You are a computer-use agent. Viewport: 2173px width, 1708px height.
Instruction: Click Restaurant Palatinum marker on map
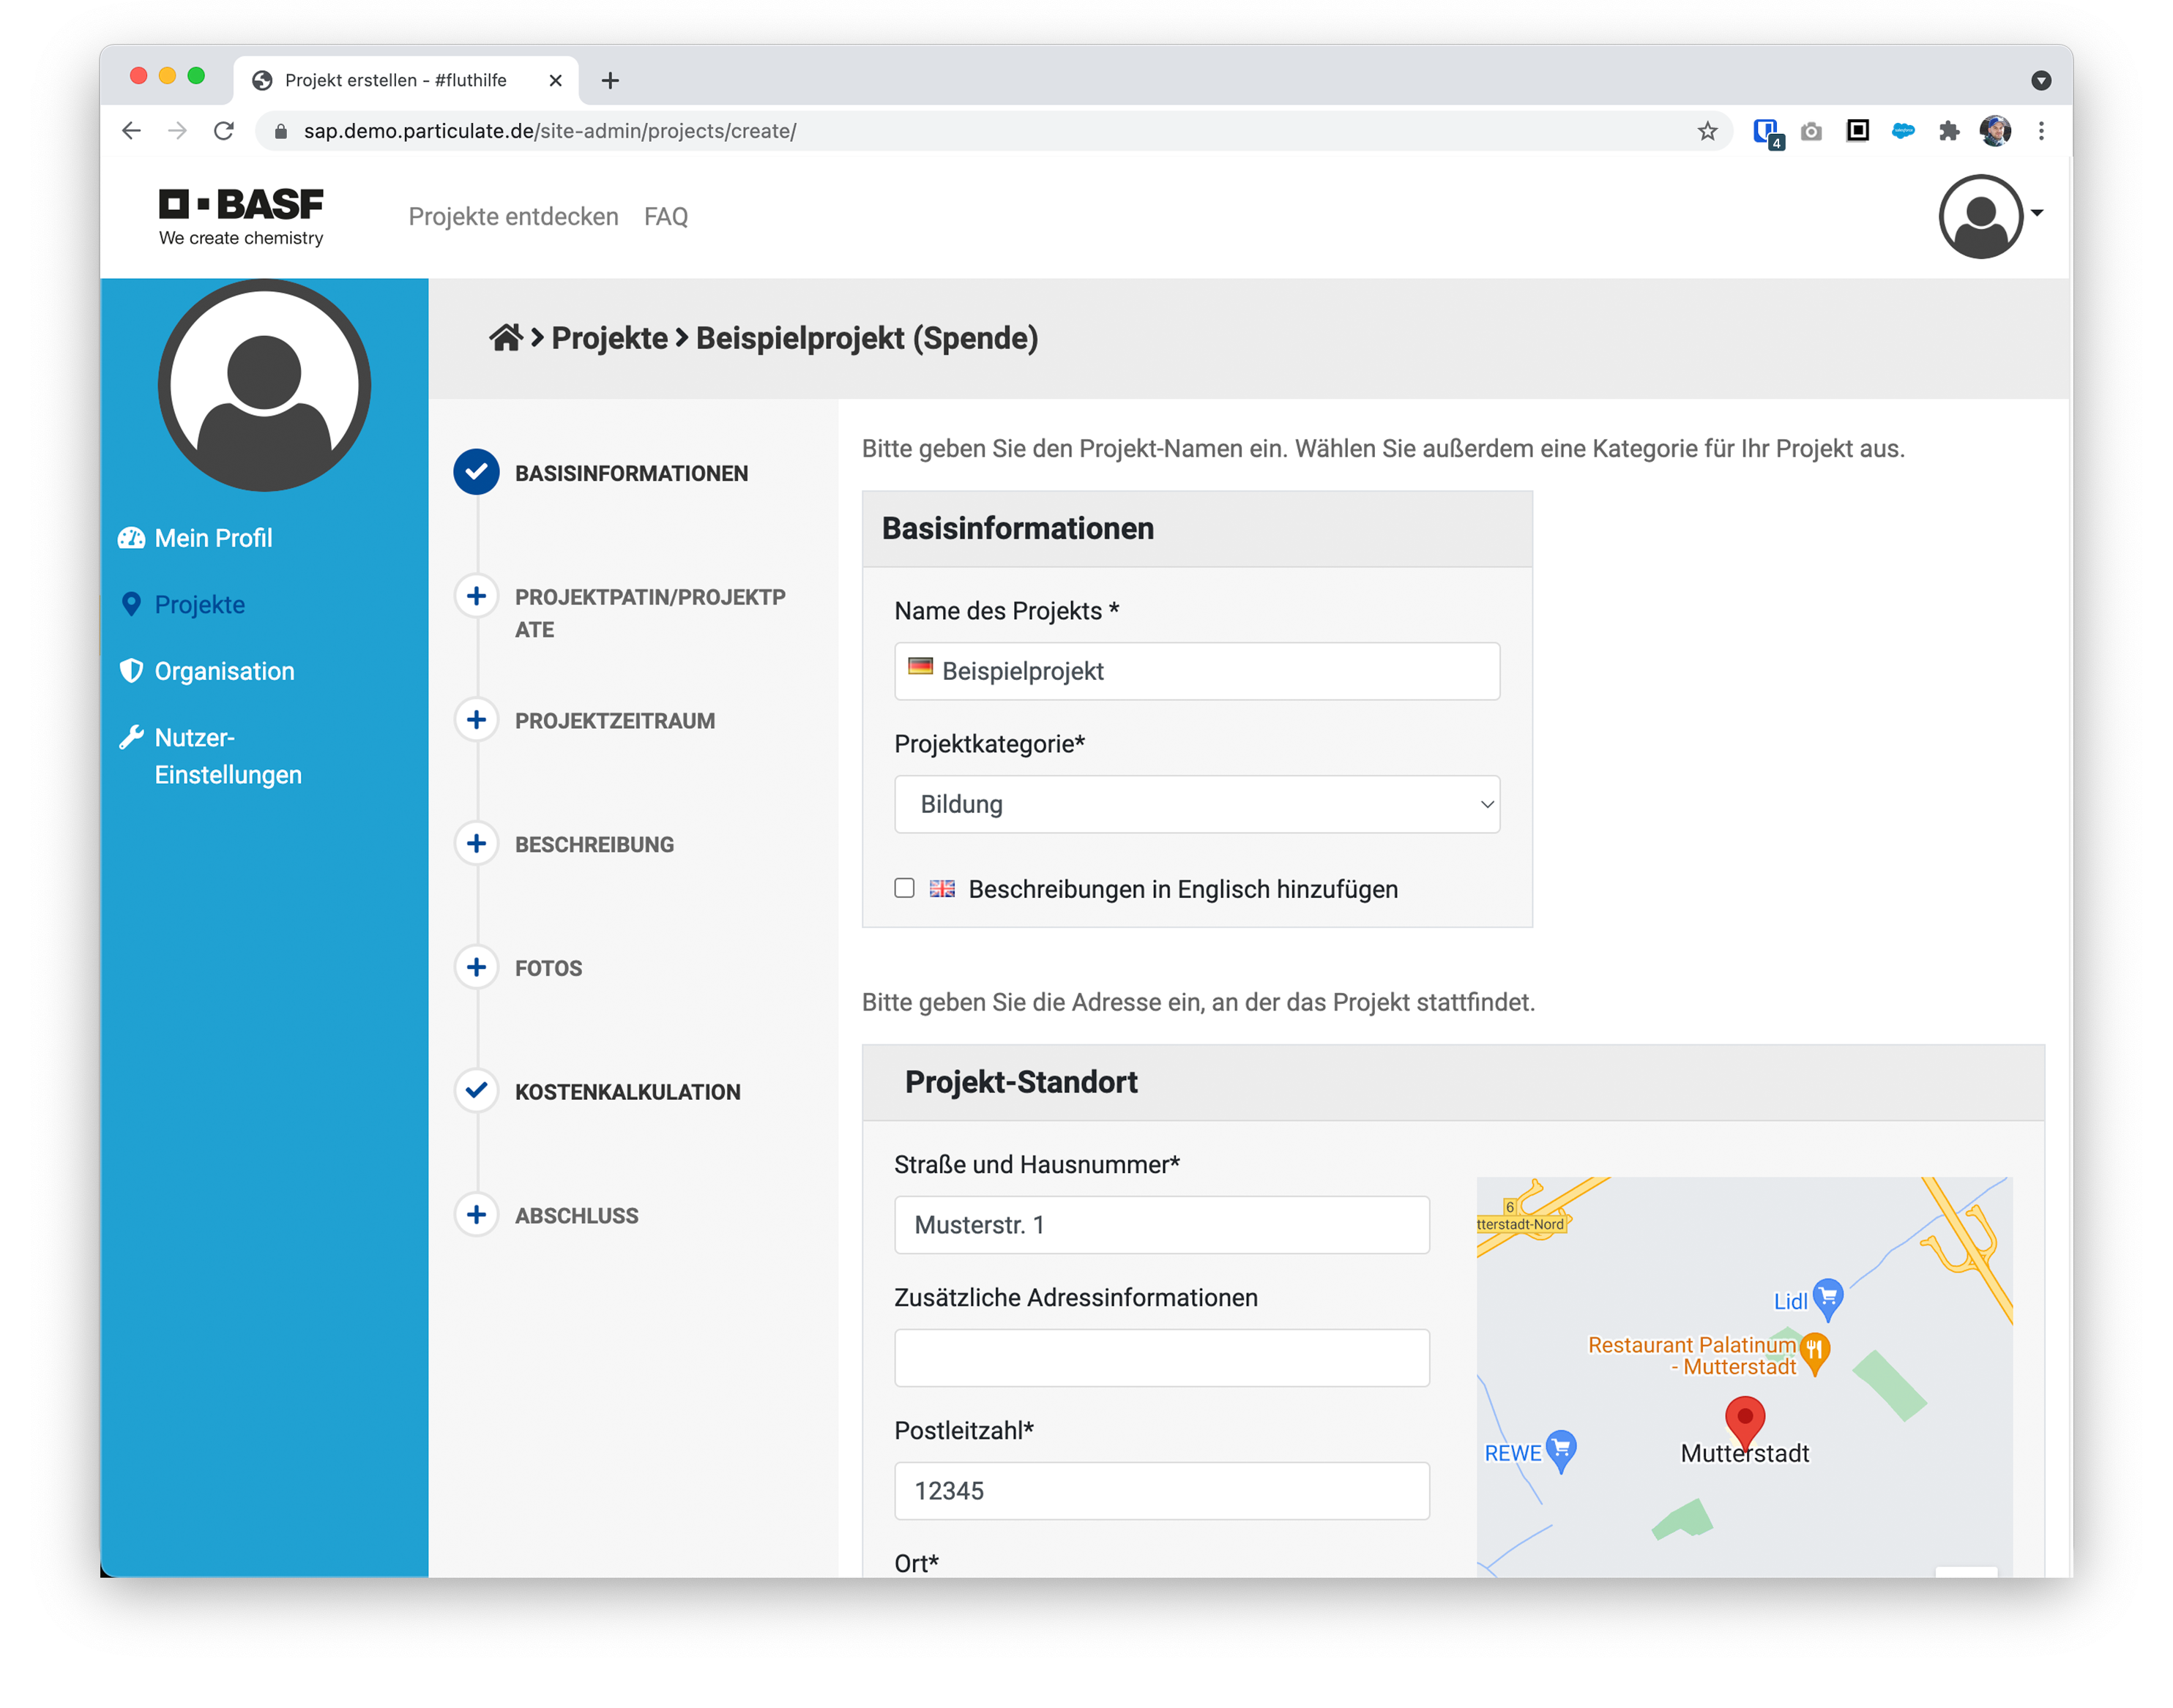click(x=1814, y=1353)
